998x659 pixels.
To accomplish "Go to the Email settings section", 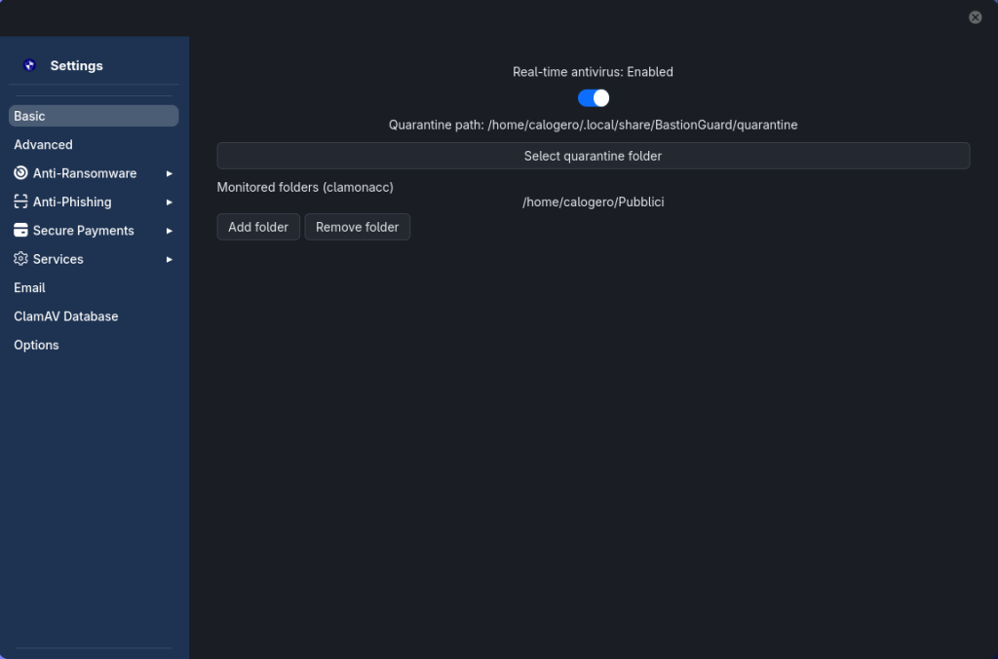I will 94,287.
